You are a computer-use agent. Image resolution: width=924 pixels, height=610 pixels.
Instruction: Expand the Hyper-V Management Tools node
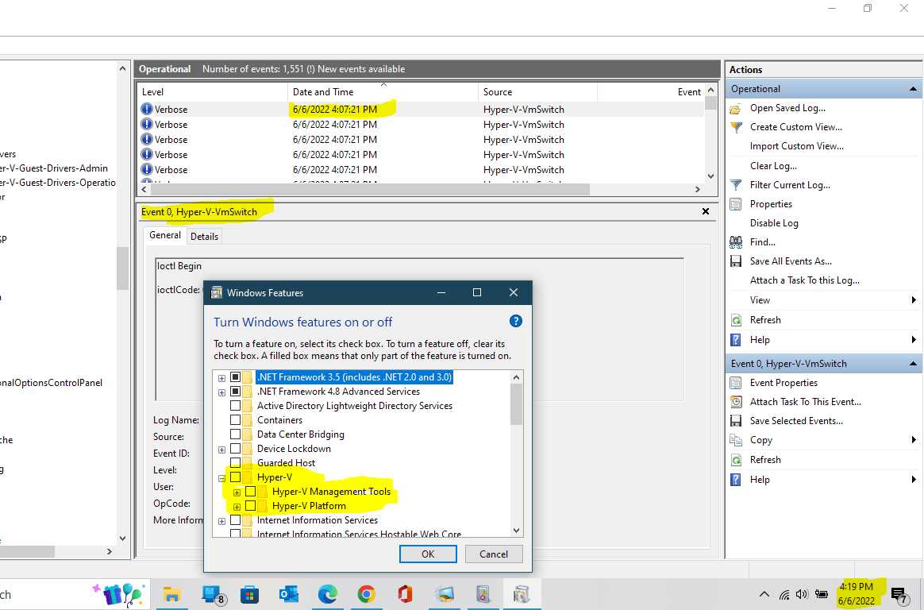237,492
